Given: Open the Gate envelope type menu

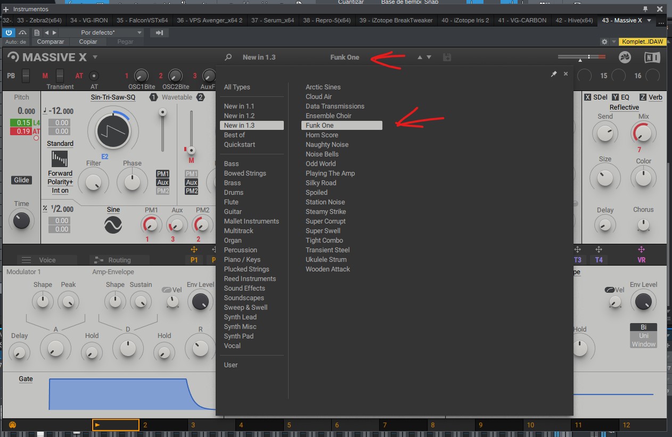Looking at the screenshot, I should click(x=26, y=379).
